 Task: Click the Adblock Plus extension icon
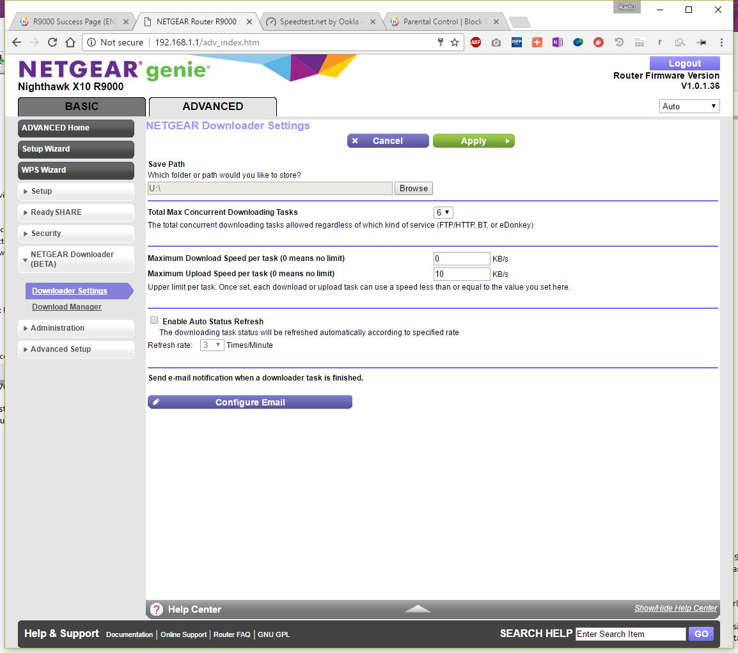(x=476, y=42)
